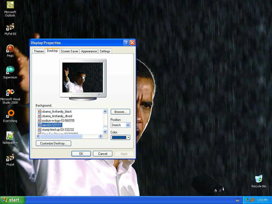Select the MyPal 68 desktop icon

click(x=10, y=29)
